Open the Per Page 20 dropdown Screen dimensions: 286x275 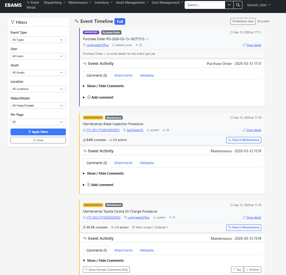[38, 122]
